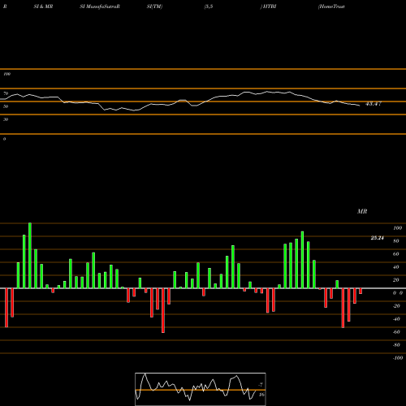Click the '(5,5' parameter text in header
Image resolution: width=406 pixels, height=406 pixels.
(x=209, y=6)
